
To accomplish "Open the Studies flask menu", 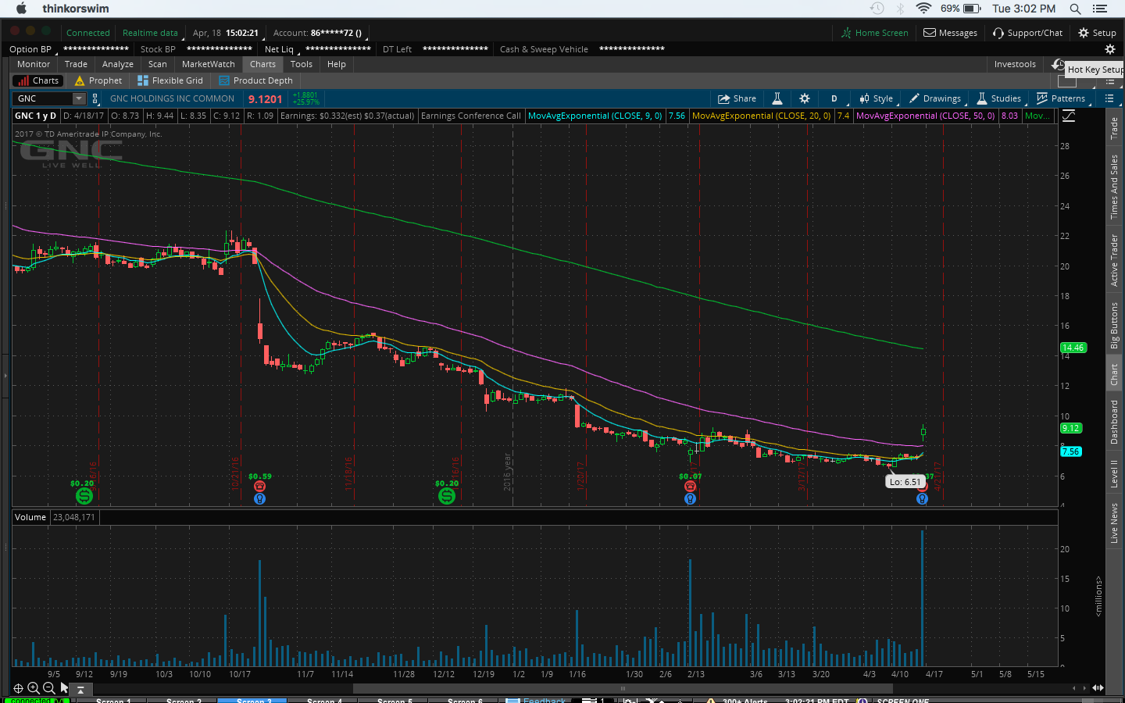I will tap(998, 98).
